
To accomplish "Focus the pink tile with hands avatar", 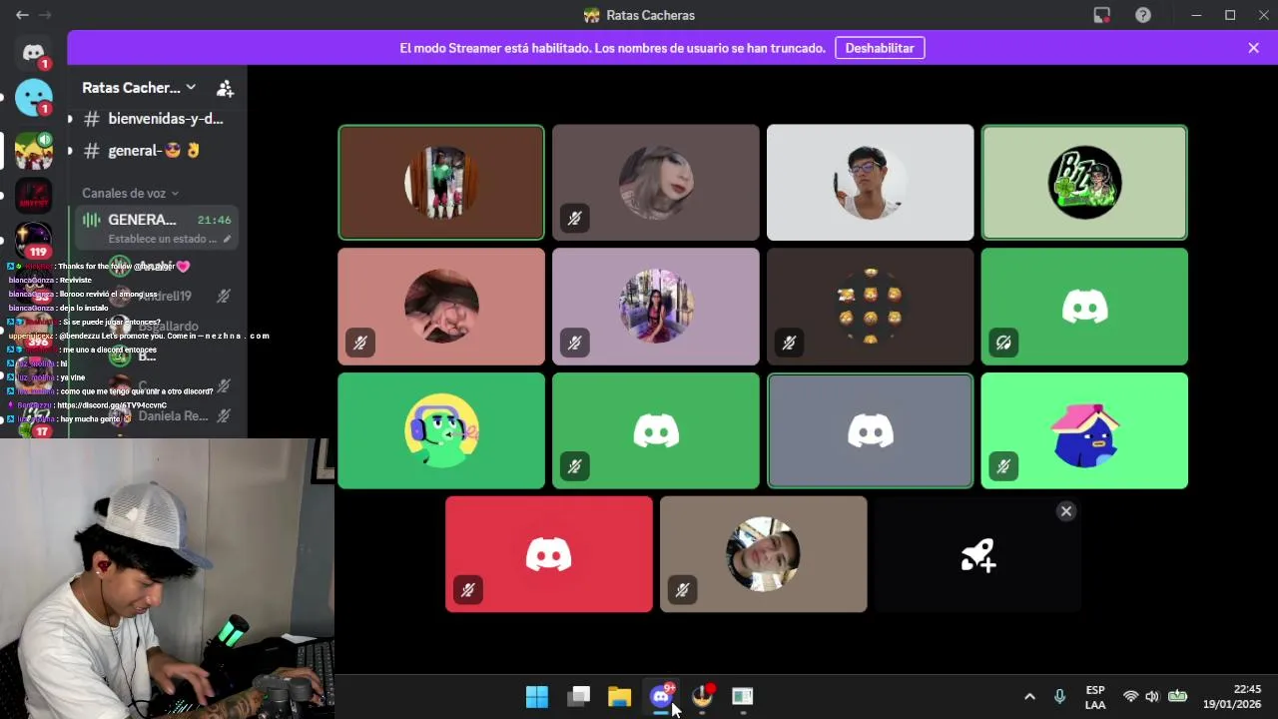I will pos(441,307).
